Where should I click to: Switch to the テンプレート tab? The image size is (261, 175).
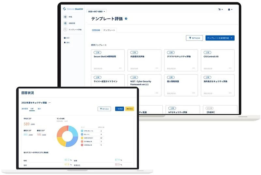tap(109, 30)
